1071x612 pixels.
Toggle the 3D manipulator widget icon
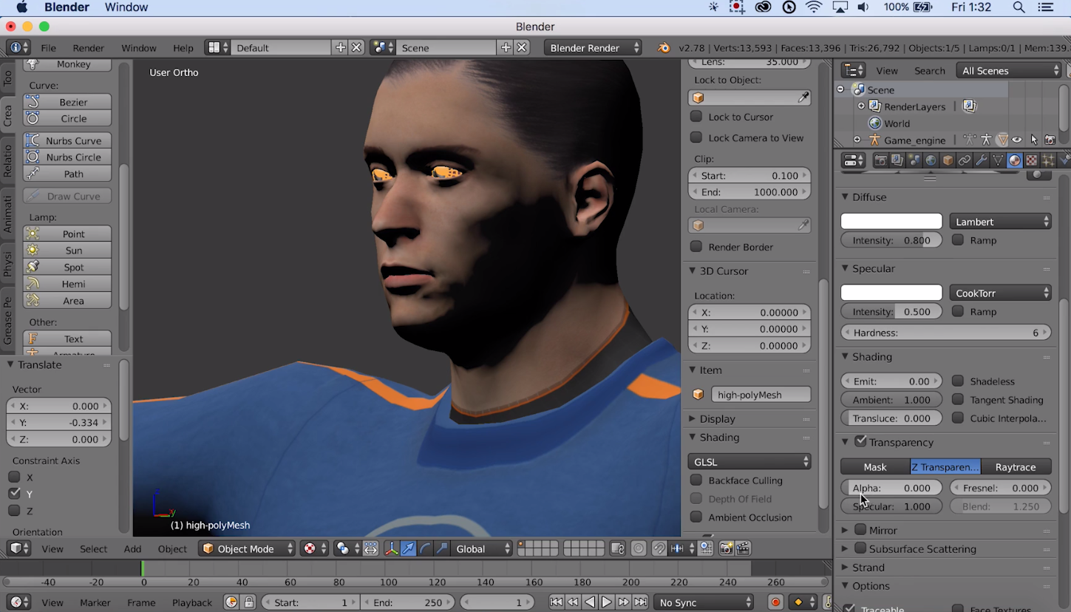coord(392,548)
